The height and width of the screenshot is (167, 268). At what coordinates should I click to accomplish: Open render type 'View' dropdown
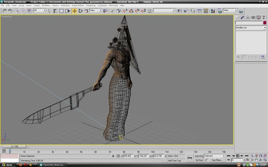coord(230,10)
